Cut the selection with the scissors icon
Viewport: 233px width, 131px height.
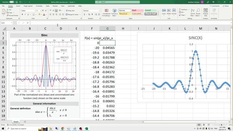point(9,10)
